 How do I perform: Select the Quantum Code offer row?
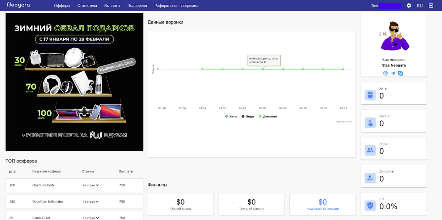pos(74,185)
